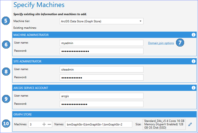Focus Machine Administrator password field
The height and width of the screenshot is (133, 198).
tap(102, 51)
